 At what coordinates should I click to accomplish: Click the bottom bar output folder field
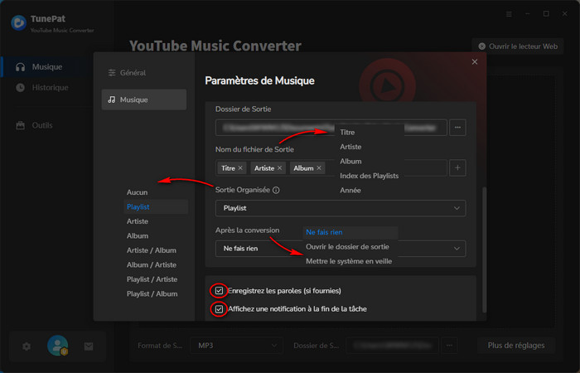point(392,346)
